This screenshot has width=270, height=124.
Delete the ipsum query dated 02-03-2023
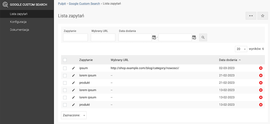pos(261,68)
